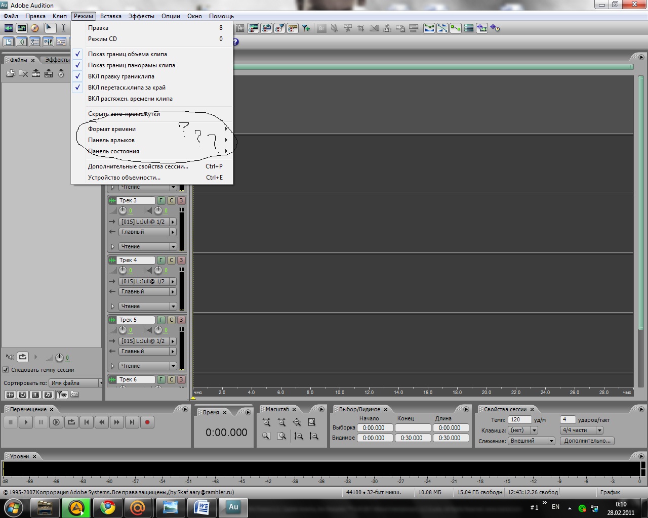Click the Rewind transport button
648x518 pixels.
click(x=102, y=422)
